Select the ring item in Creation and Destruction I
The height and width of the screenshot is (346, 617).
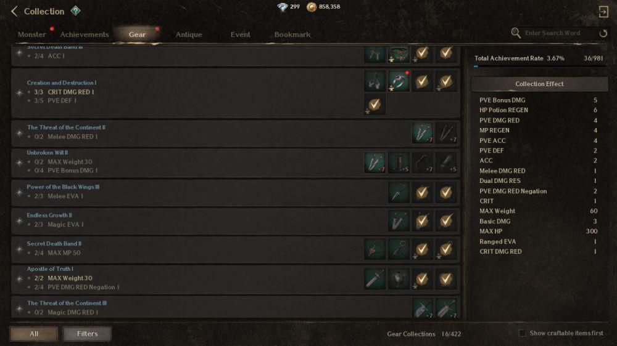pyautogui.click(x=398, y=81)
